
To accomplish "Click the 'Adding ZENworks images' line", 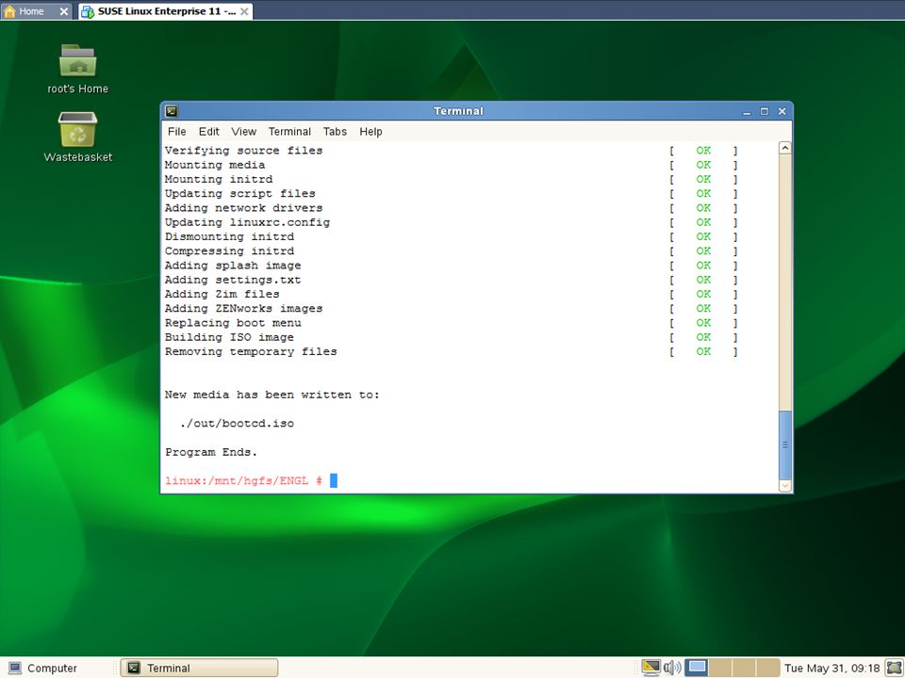I will pos(243,309).
